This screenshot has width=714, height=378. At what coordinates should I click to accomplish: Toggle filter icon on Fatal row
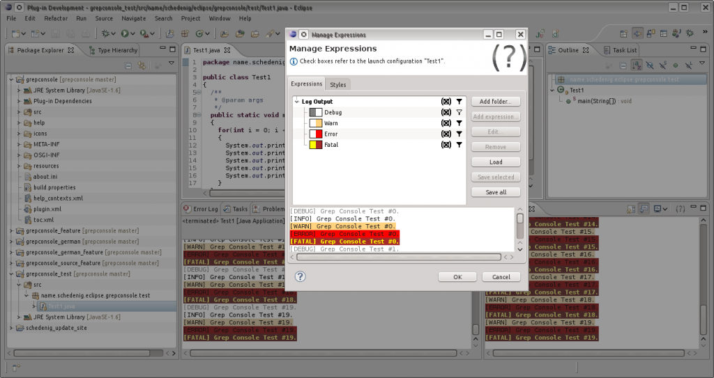459,145
